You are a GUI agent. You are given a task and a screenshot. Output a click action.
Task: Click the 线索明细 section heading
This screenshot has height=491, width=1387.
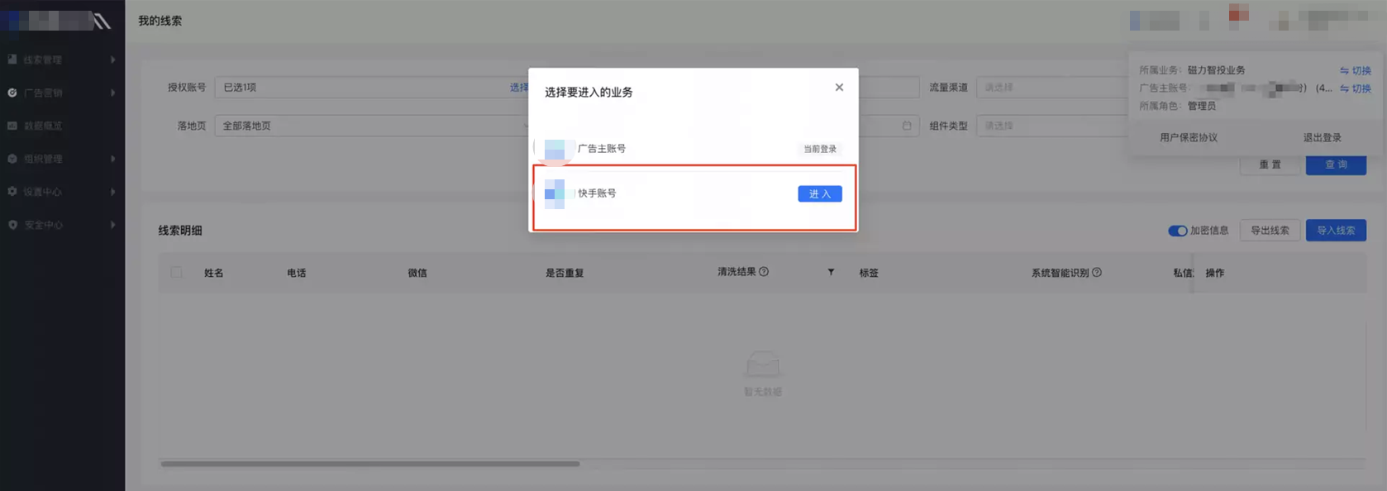180,231
